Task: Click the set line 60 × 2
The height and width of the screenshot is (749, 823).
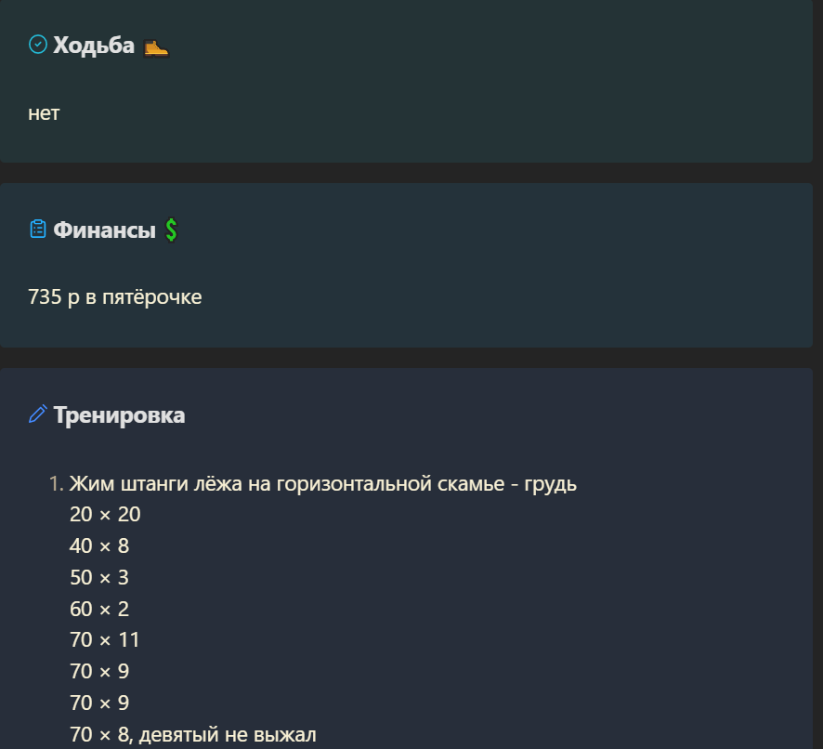Action: pos(99,610)
